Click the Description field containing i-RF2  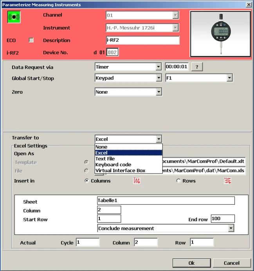coord(142,40)
